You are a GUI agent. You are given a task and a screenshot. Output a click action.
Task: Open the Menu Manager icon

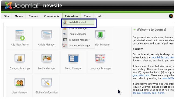tap(73, 58)
